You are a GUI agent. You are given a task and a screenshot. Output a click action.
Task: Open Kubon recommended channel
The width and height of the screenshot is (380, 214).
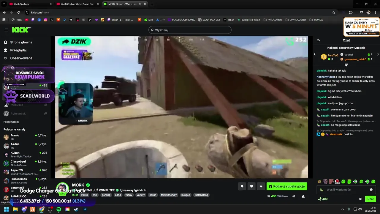click(26, 155)
